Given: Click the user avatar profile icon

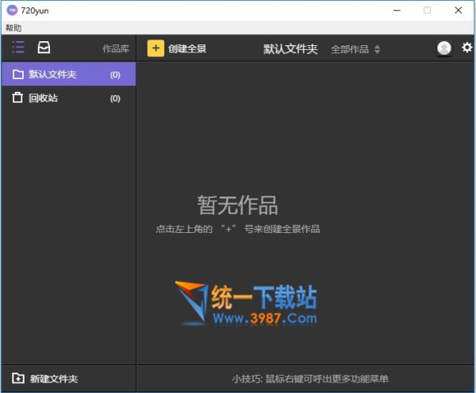Looking at the screenshot, I should (x=444, y=48).
